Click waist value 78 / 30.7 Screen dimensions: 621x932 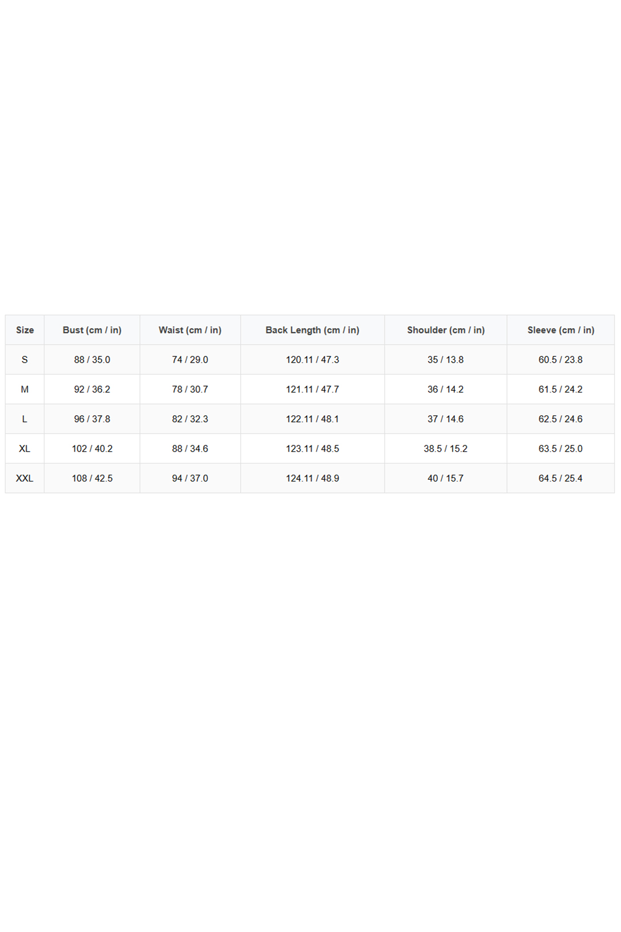190,389
